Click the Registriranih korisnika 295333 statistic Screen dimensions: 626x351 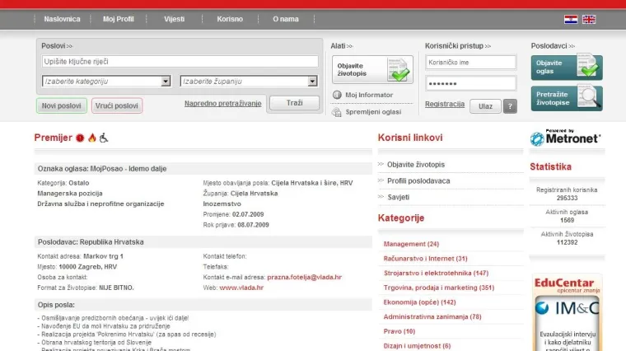click(x=567, y=194)
